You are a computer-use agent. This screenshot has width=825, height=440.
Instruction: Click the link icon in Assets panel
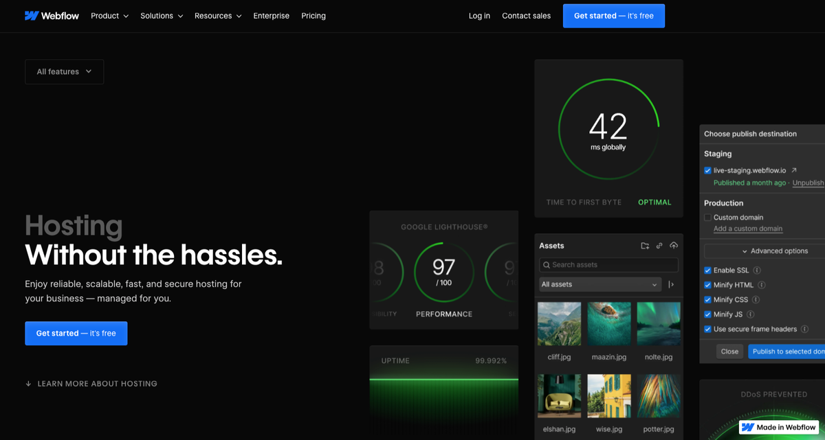point(659,246)
